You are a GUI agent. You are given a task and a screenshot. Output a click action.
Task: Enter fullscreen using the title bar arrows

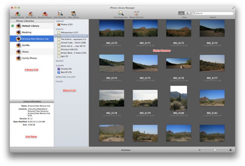click(x=233, y=8)
